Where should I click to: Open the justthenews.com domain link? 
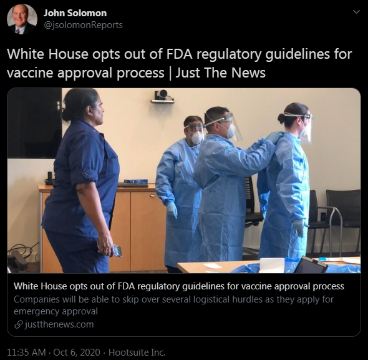tap(59, 324)
